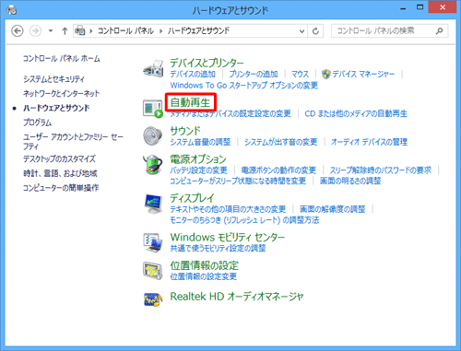The image size is (461, 351).
Task: Go to ネットワークとインターネット category
Action: pyautogui.click(x=62, y=93)
